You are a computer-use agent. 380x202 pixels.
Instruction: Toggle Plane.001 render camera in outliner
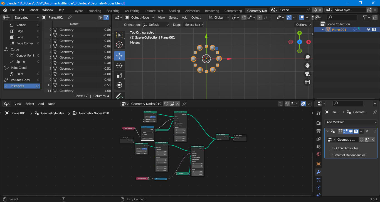coord(374,29)
